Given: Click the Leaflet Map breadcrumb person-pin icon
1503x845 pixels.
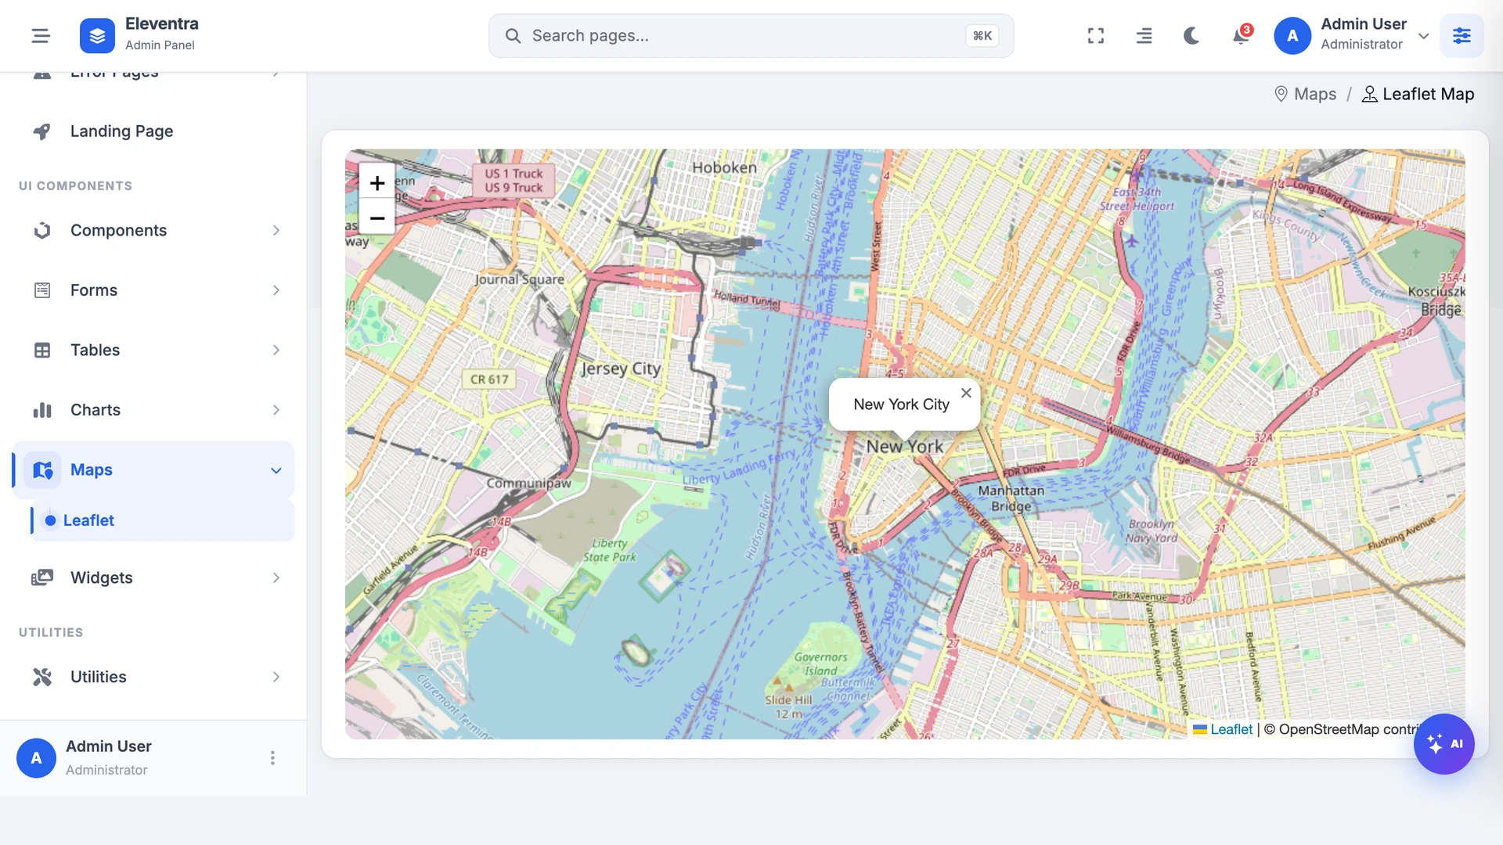Looking at the screenshot, I should click(1369, 94).
